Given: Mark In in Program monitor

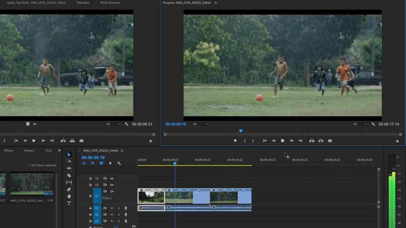Looking at the screenshot, I should [245, 141].
